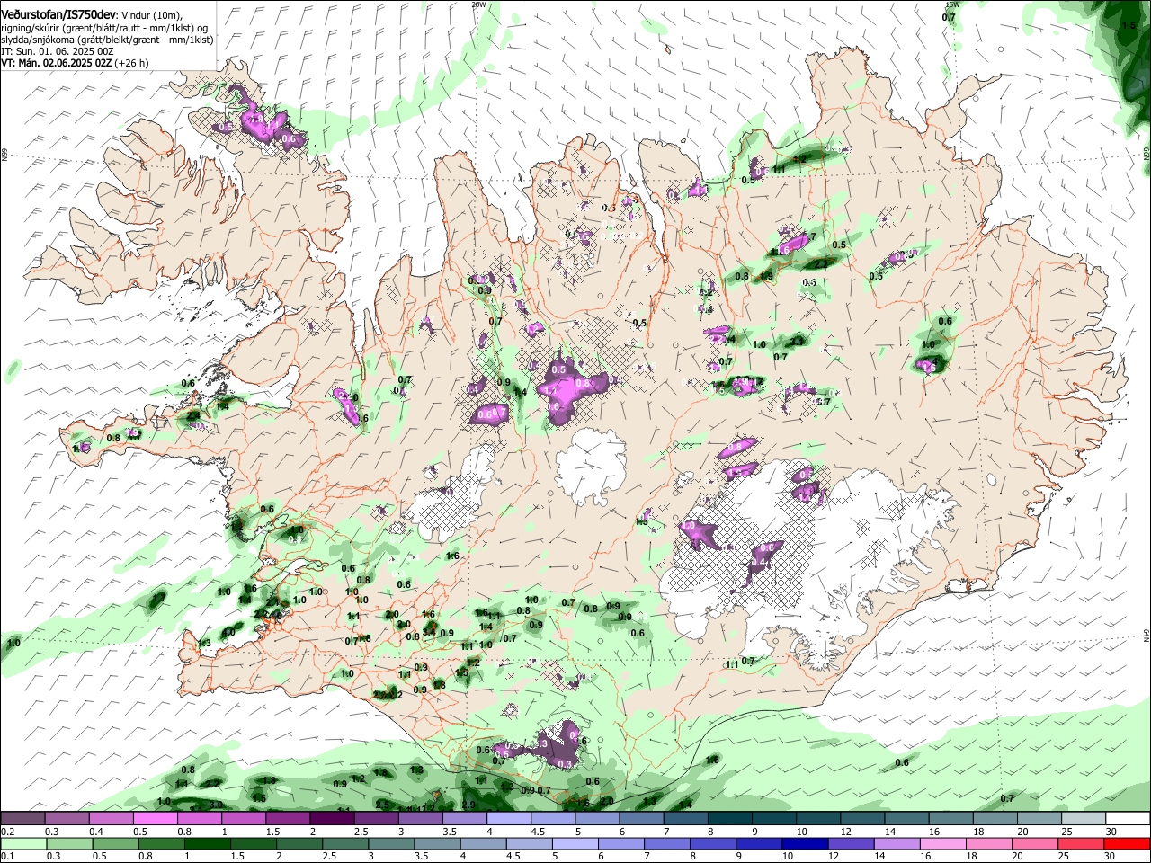
Task: Click the 'VT: Mán. 02.06.2025 02Z (+26 h)' line
Action: [x=75, y=63]
